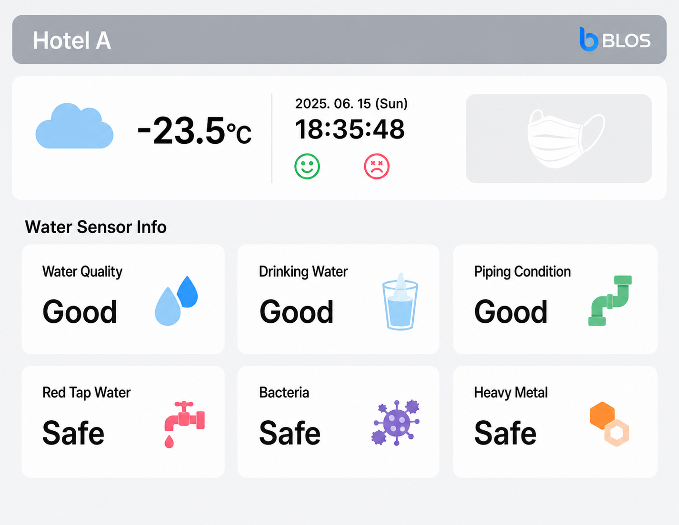This screenshot has width=679, height=525.
Task: Select the Bacteria Safe status text
Action: (x=290, y=433)
